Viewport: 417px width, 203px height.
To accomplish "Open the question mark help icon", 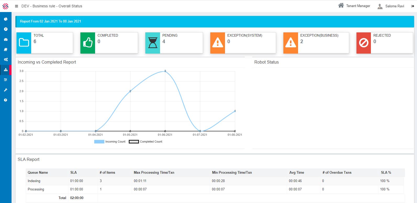I will (6, 100).
